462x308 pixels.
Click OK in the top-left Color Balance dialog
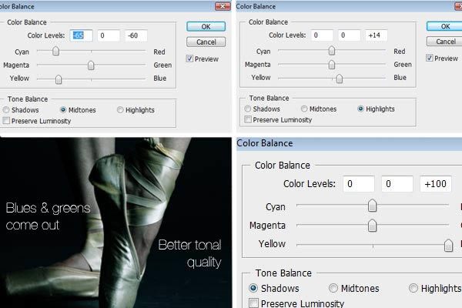click(206, 26)
